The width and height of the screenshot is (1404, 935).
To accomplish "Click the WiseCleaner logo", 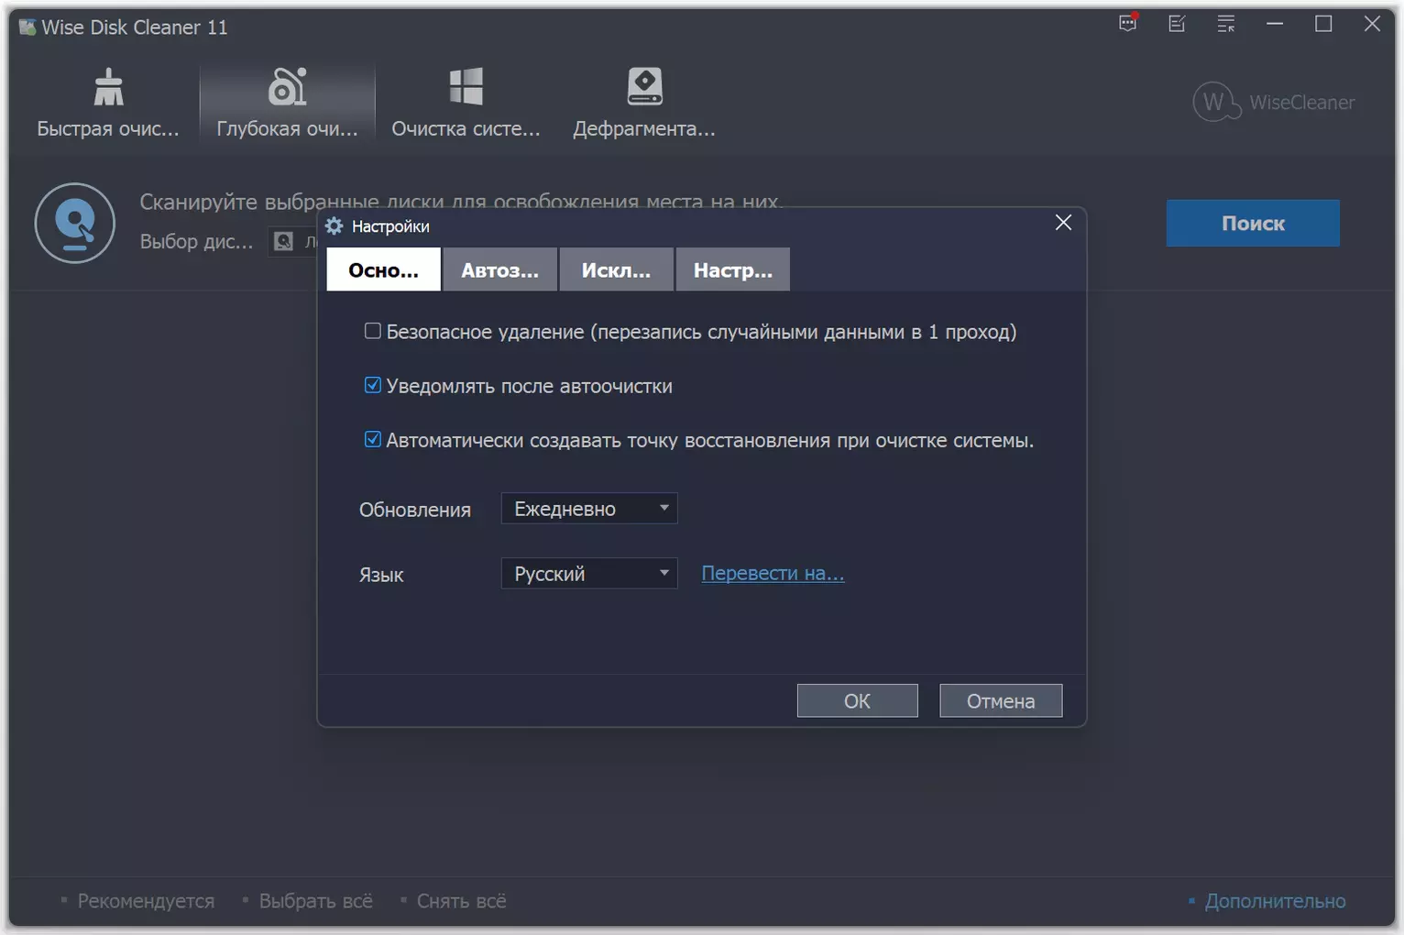I will [x=1273, y=102].
